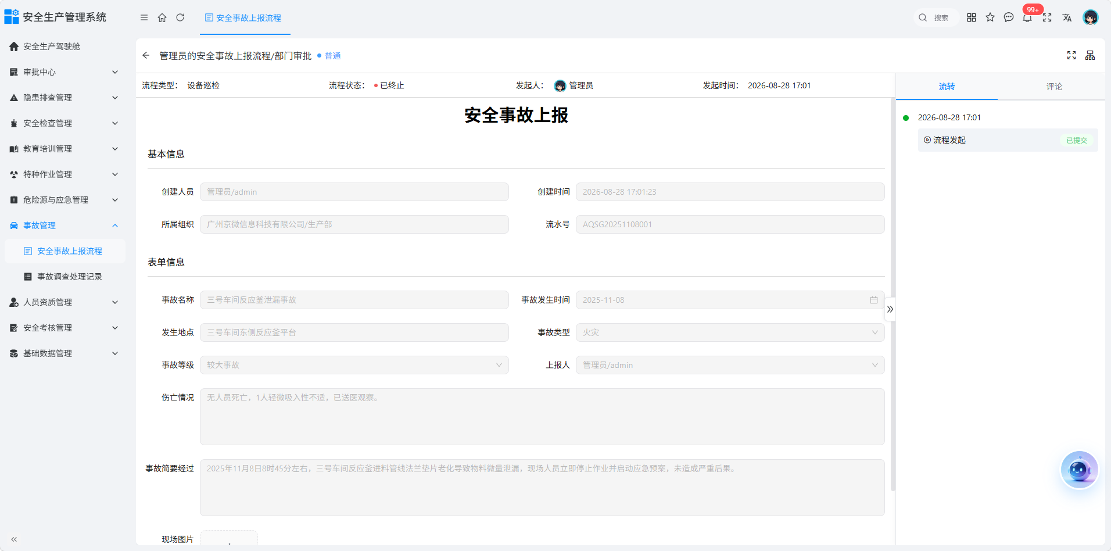Open the chat message bubble icon

coord(1009,17)
